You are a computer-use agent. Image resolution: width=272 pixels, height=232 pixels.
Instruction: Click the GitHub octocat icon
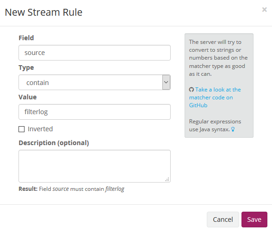tap(192, 90)
